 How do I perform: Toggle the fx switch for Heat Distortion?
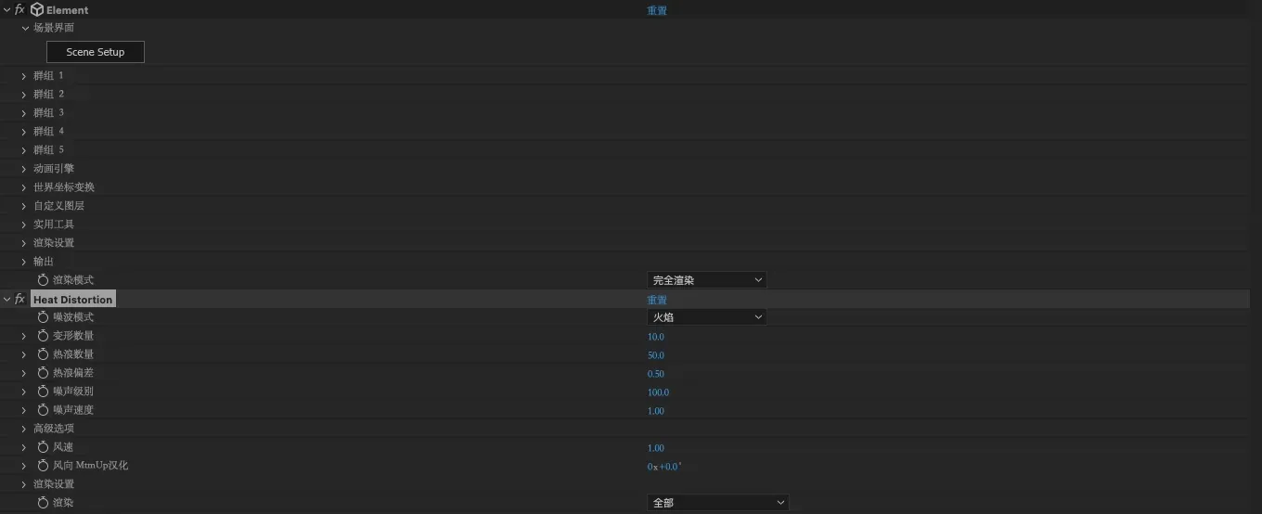click(19, 300)
